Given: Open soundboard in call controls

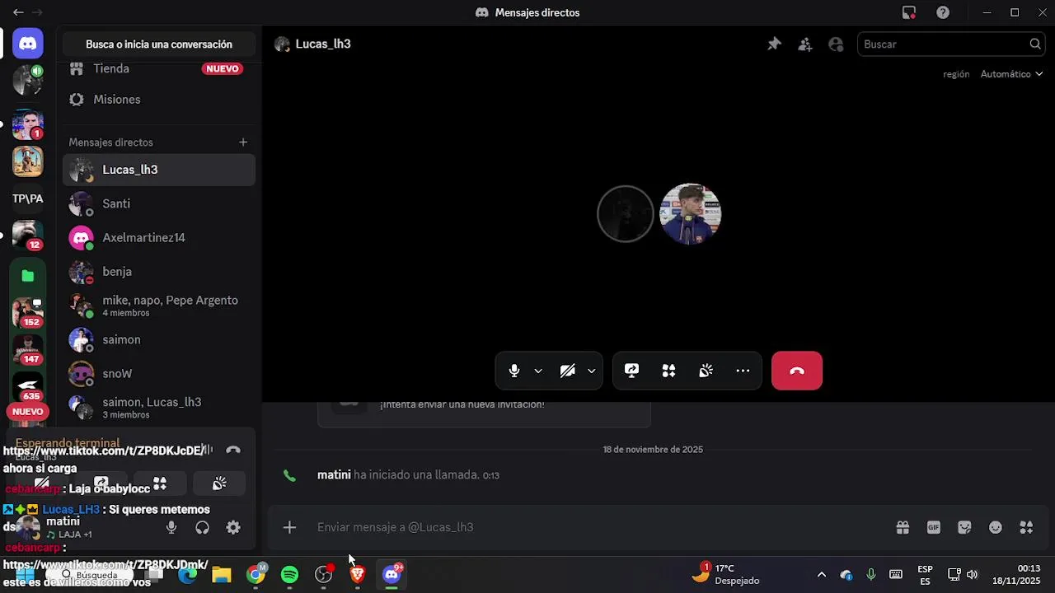Looking at the screenshot, I should coord(706,371).
